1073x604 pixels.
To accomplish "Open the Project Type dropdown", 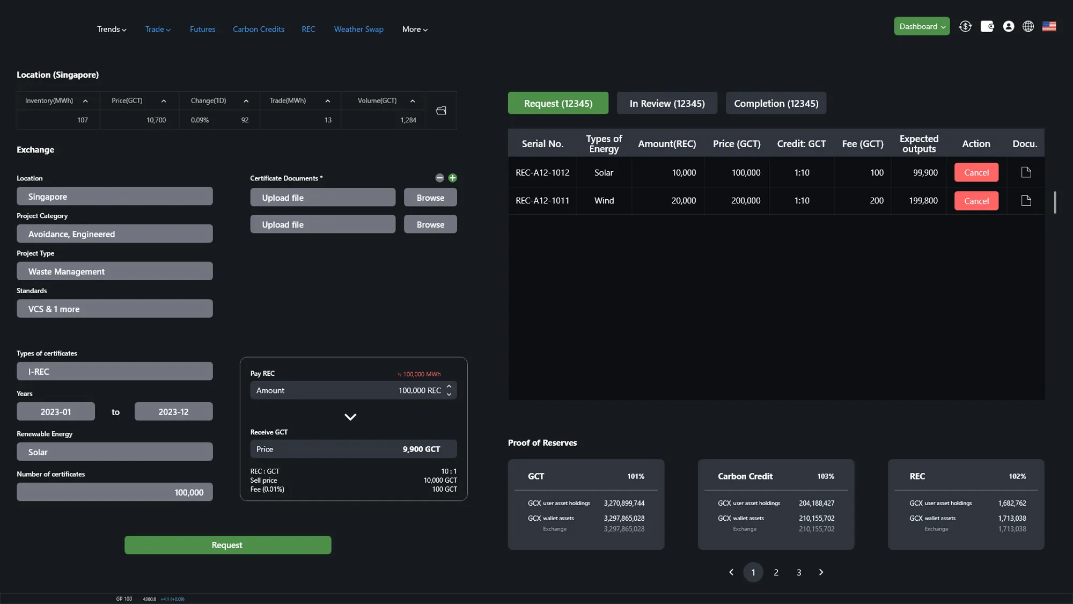I will click(114, 271).
